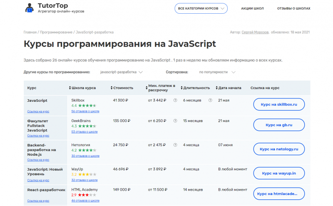Open the по популярности sorting dropdown

(217, 72)
